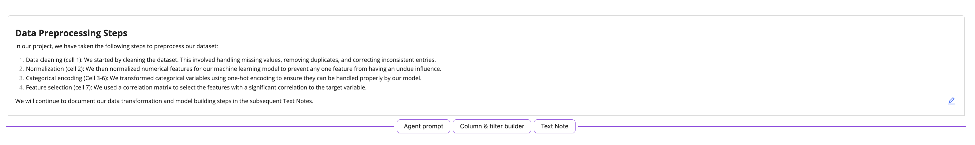Click list number 1 marker

point(21,60)
